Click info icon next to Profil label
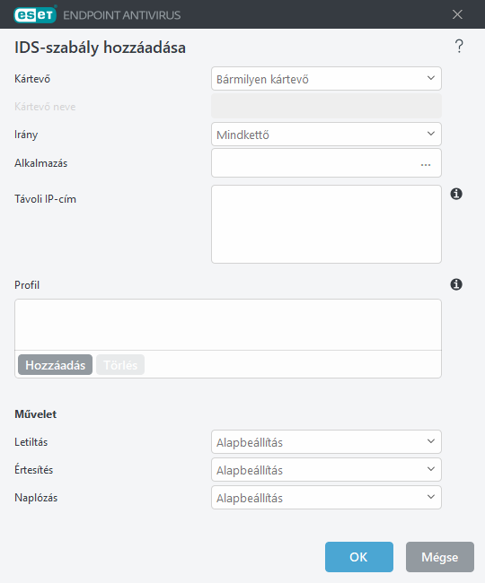Viewport: 485px width, 583px height. pos(456,284)
